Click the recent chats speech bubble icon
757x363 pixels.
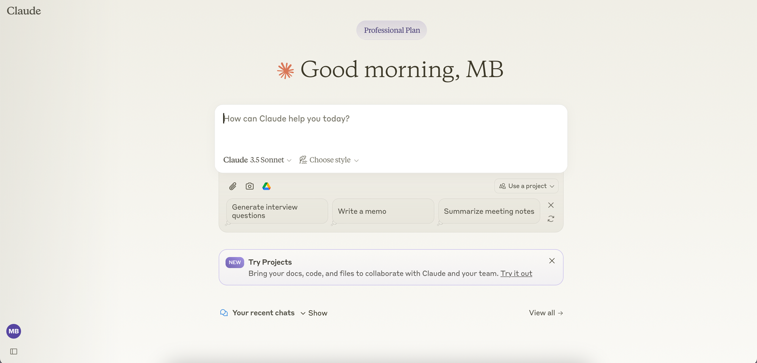click(224, 313)
